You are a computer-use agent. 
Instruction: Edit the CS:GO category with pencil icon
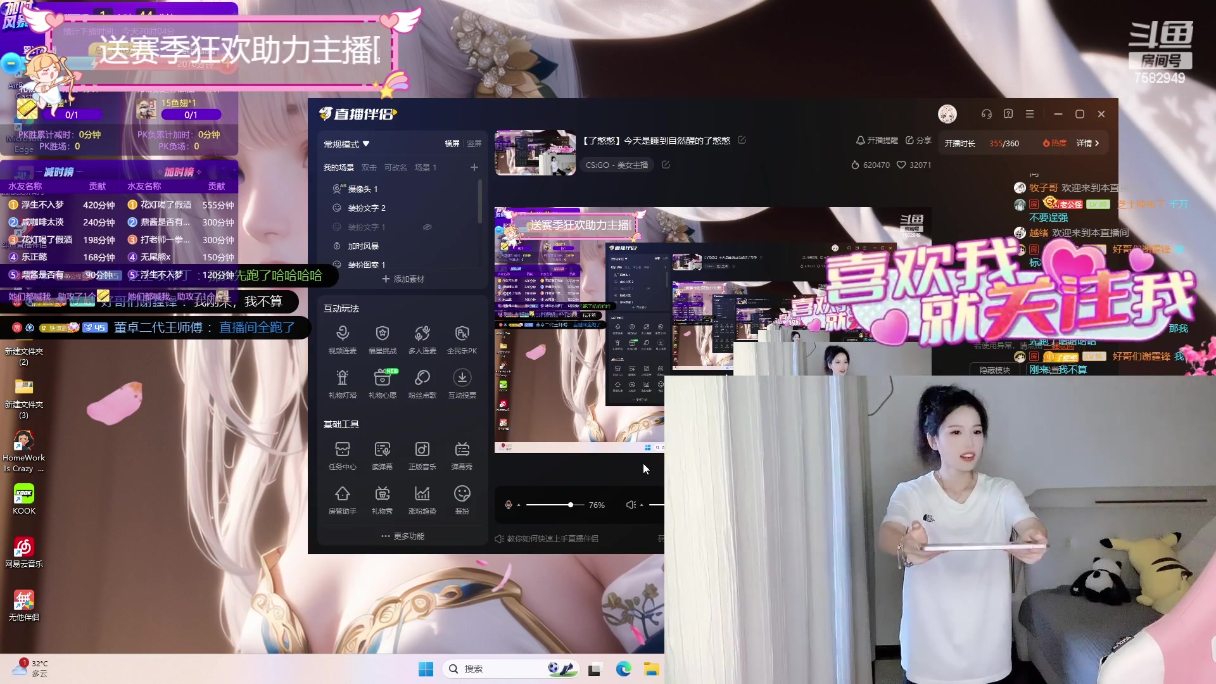666,165
